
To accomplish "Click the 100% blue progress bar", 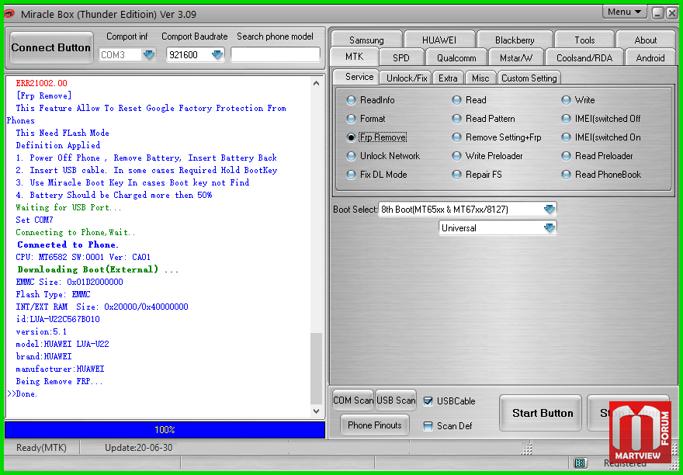I will (165, 430).
